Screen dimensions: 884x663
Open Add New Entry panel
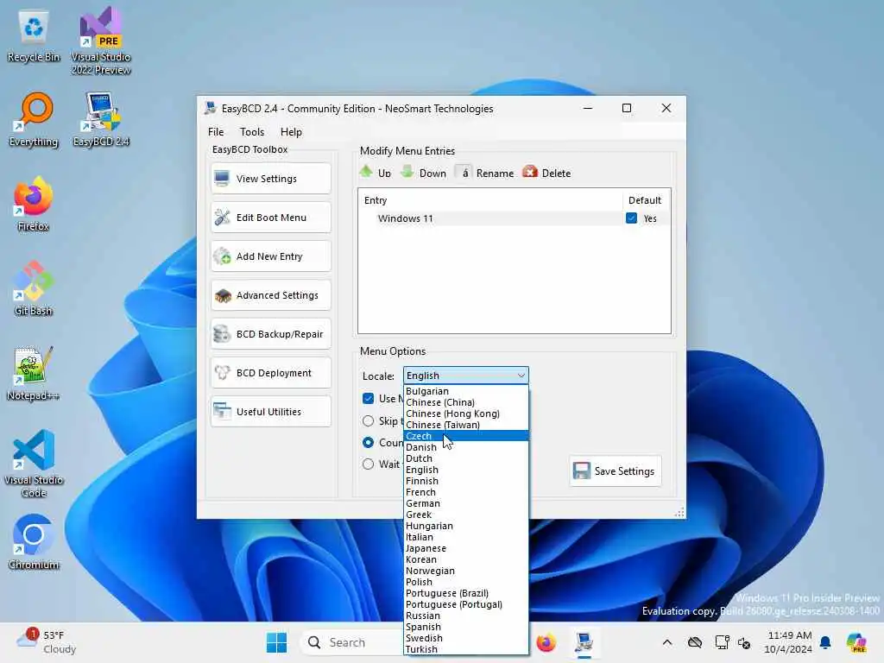(270, 256)
